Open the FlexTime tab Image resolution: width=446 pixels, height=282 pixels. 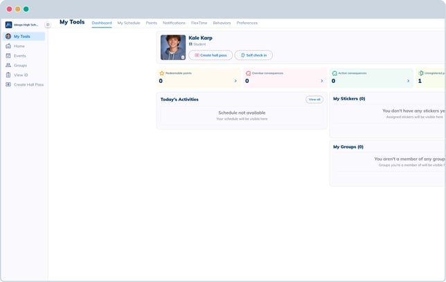click(x=199, y=23)
